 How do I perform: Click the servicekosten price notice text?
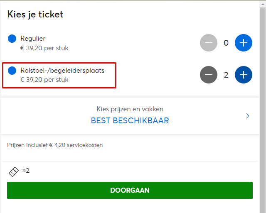pos(55,145)
